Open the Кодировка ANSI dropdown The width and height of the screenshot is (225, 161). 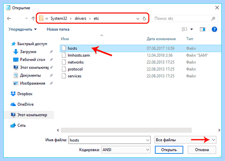click(126, 150)
